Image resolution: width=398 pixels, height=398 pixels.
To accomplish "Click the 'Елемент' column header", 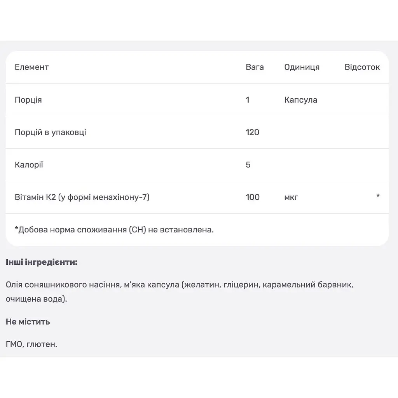I will (x=31, y=67).
